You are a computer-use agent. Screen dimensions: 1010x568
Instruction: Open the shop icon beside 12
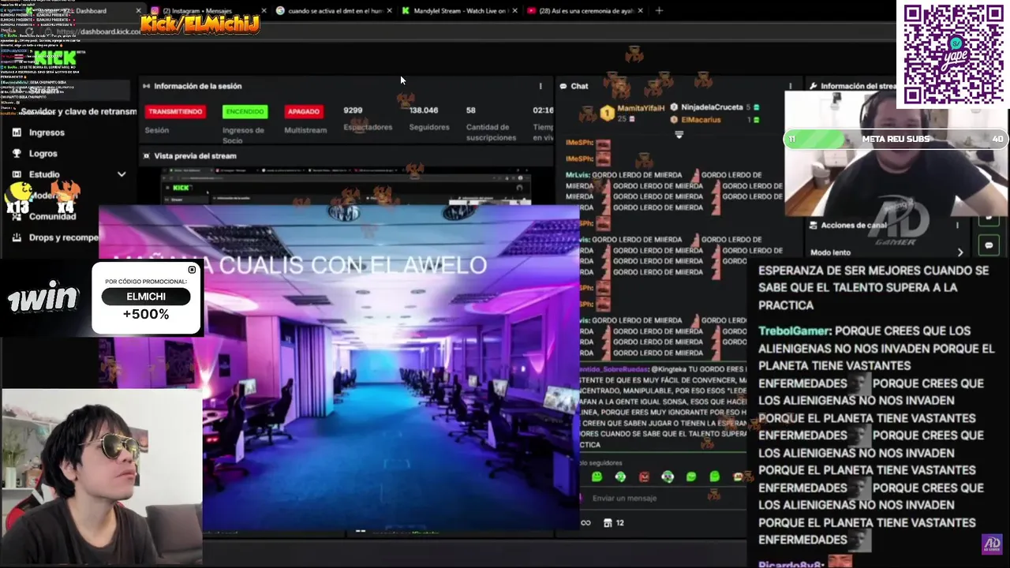coord(608,522)
